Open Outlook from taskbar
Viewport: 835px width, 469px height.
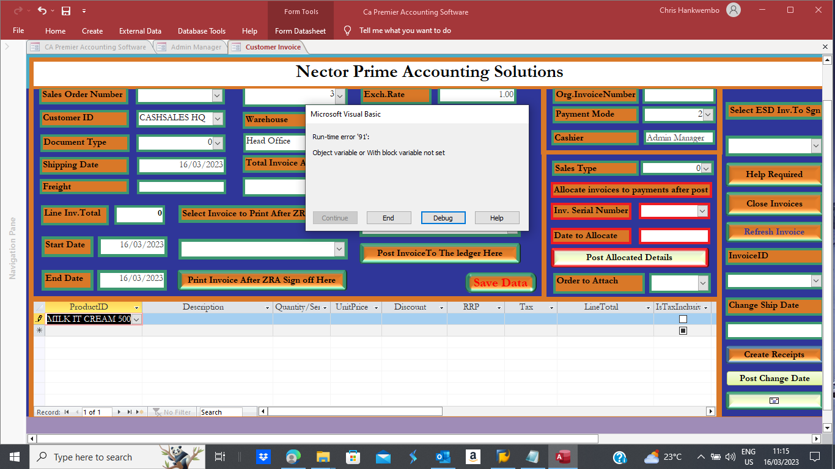coord(443,457)
